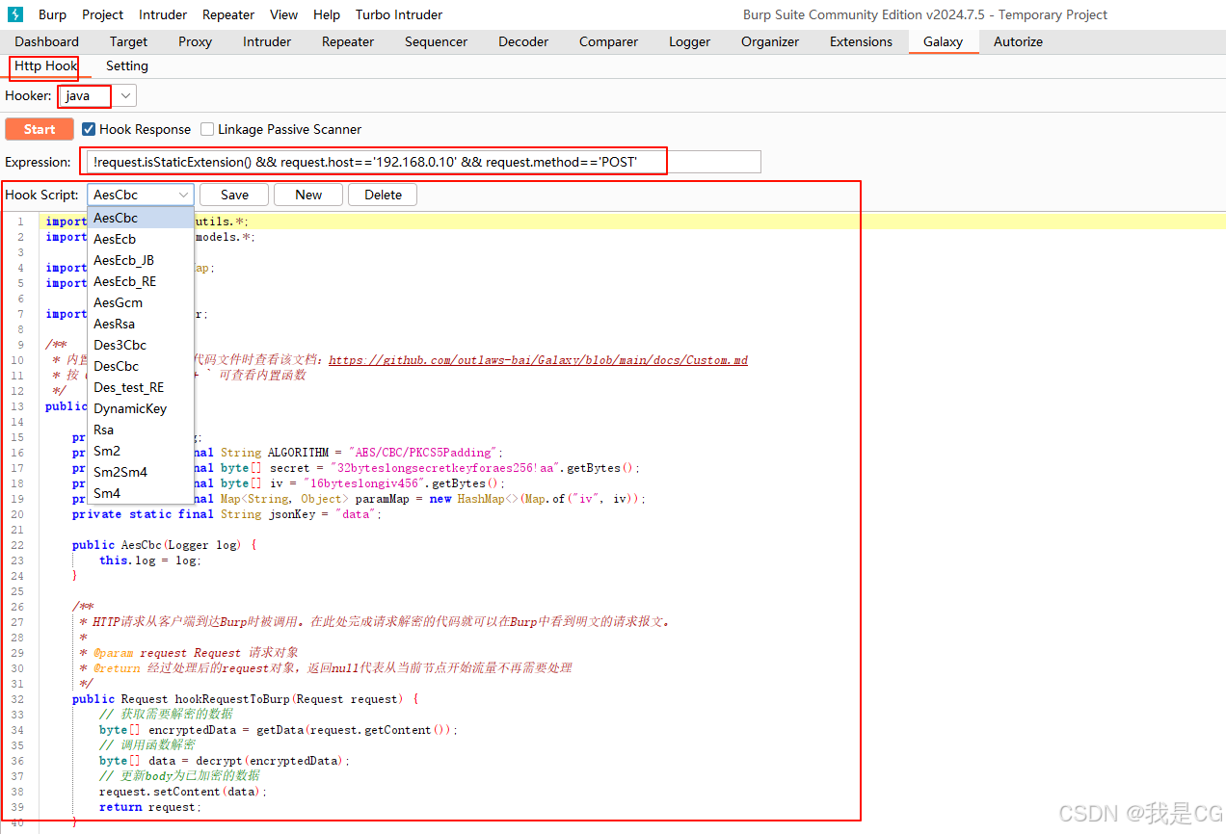Open the Turbo Intruder menu
This screenshot has height=834, width=1226.
(x=399, y=14)
